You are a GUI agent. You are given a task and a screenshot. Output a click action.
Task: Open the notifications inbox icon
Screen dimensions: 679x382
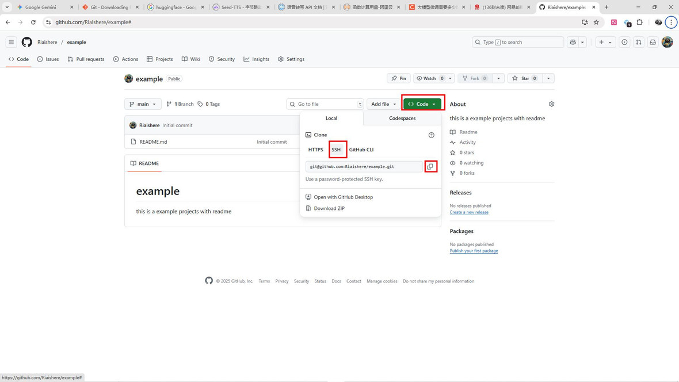653,42
